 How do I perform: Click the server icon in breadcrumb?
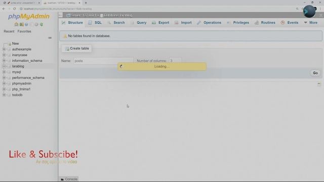(x=68, y=15)
